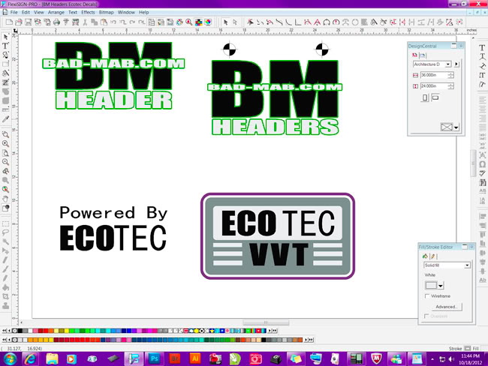Select the Selection arrow tool in left toolbox
488x366 pixels.
point(5,37)
